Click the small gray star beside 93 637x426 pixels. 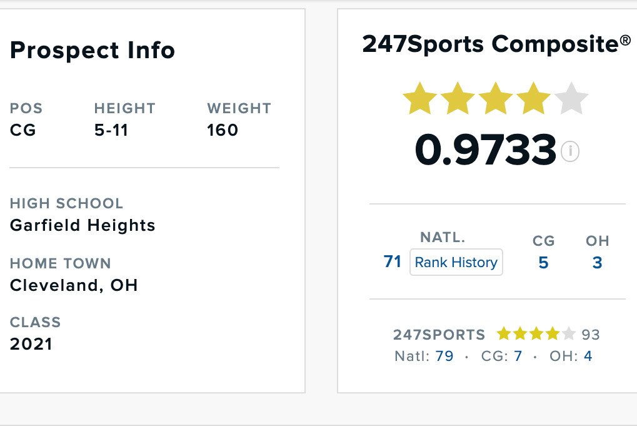pyautogui.click(x=568, y=334)
